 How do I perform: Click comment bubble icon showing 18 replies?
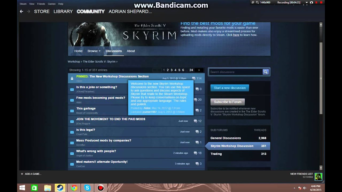point(196,153)
